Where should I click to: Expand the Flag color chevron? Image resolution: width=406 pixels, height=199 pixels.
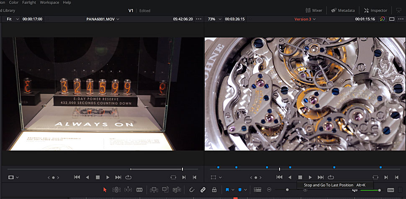click(x=233, y=190)
